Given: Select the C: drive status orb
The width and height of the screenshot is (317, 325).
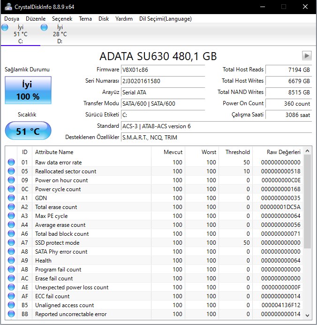Looking at the screenshot, I should 5,28.
